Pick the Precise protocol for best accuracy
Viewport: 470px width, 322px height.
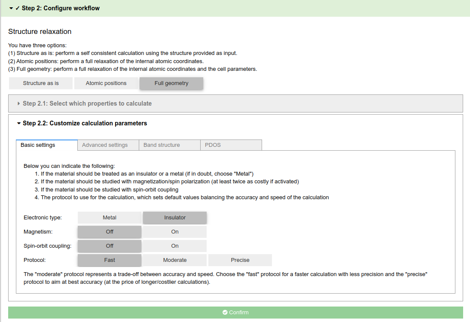[x=240, y=260]
